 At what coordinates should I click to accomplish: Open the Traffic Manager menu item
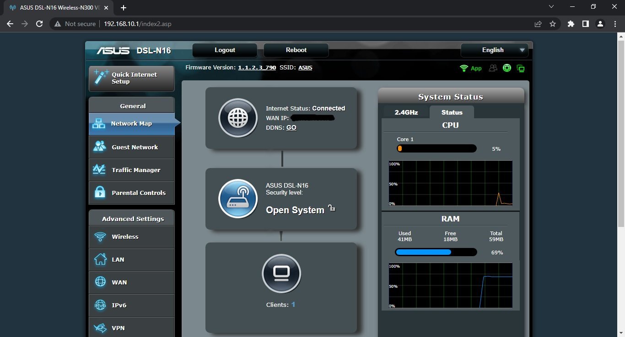(132, 170)
